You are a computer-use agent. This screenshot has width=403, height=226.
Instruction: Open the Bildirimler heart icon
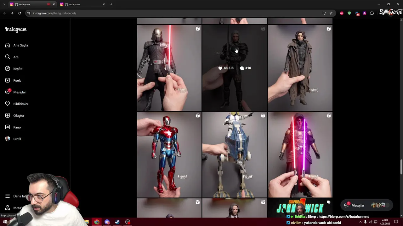tap(8, 104)
